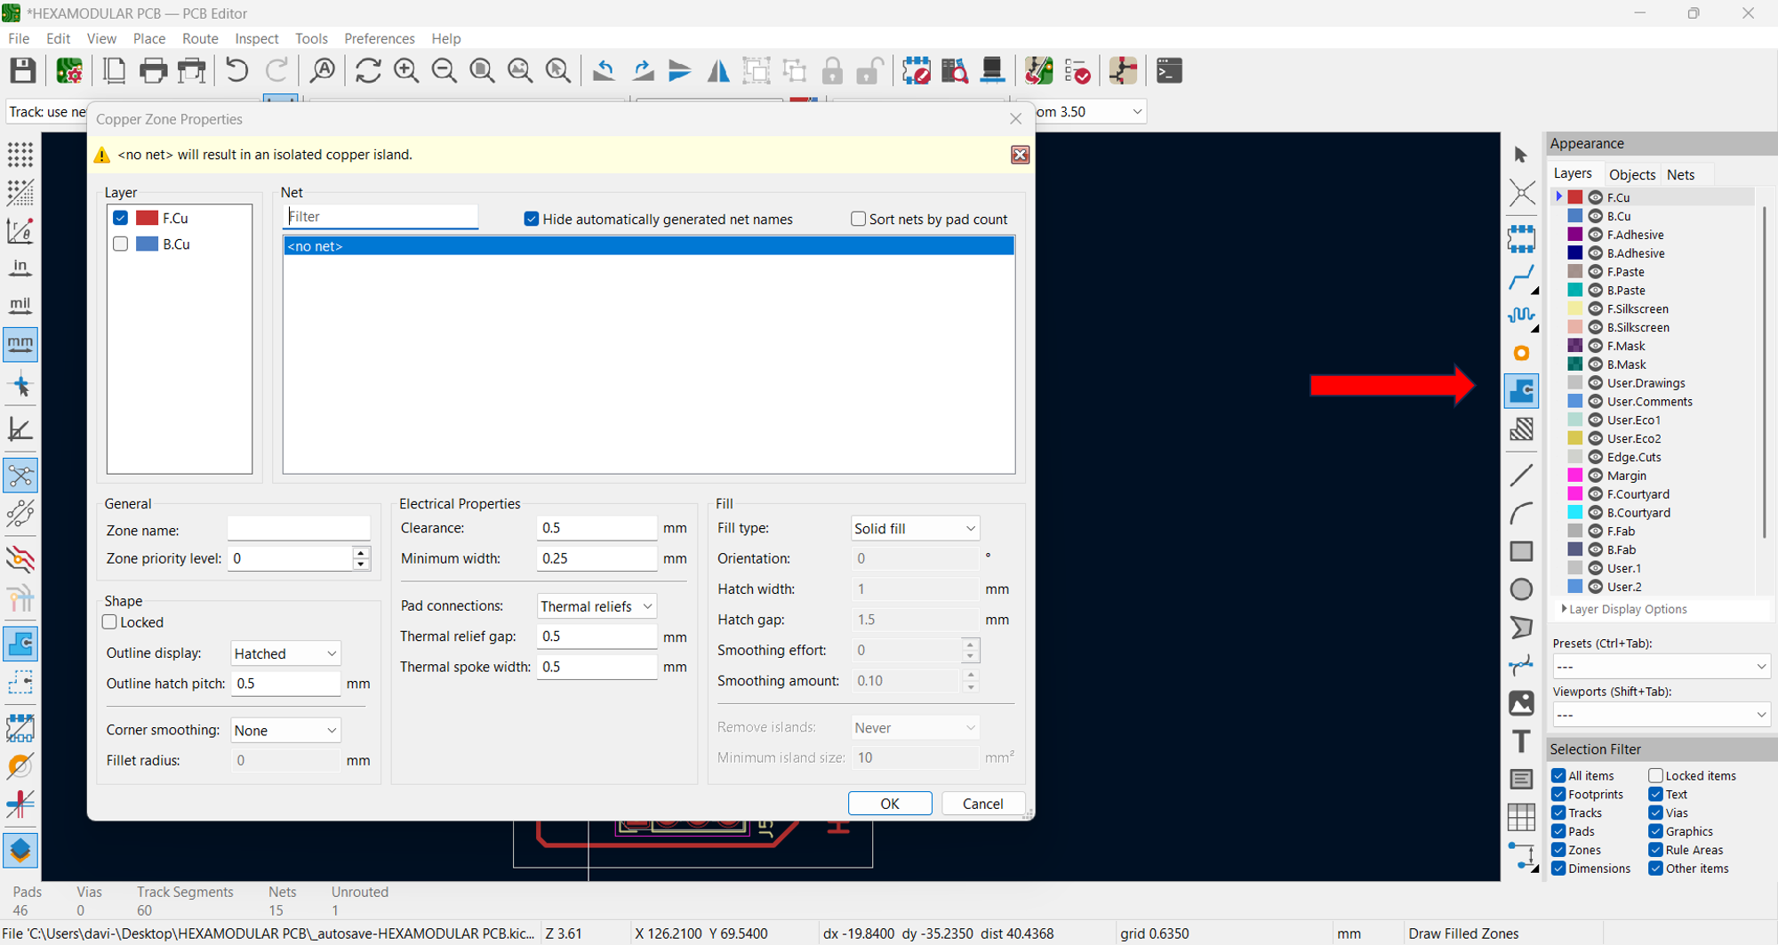Uncheck the F.Cu layer checkbox in dialog
Screen dimensions: 1778x945
(x=121, y=218)
